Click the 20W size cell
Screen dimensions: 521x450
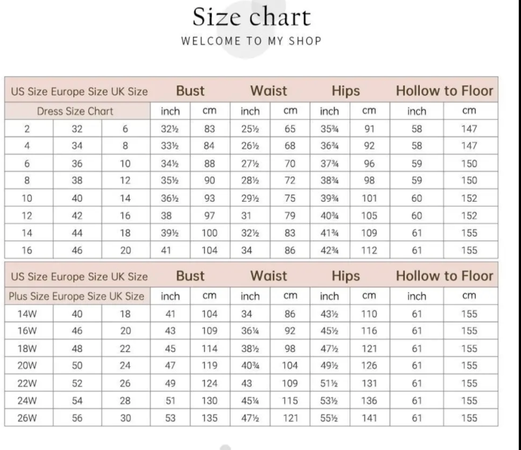pos(27,366)
